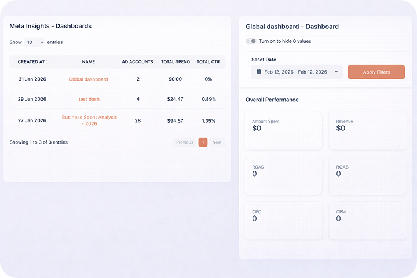Open the test dash link

tap(88, 99)
